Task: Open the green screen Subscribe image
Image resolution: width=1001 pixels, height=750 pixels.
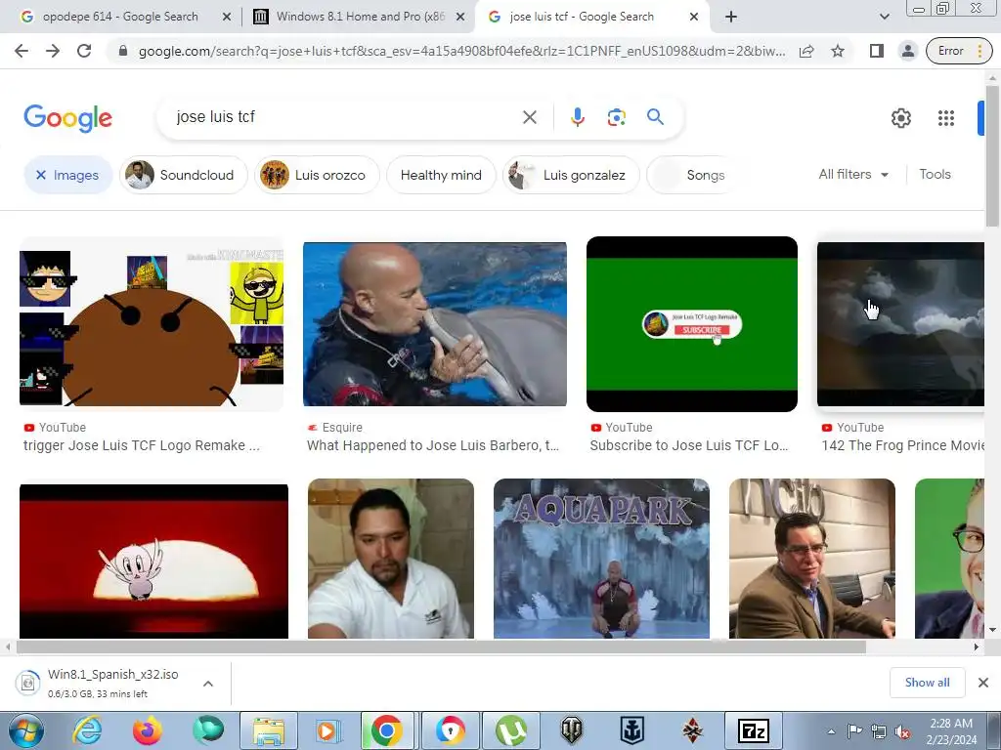Action: [x=692, y=324]
